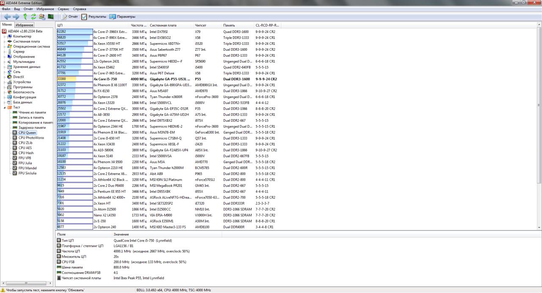Screen dimensions: 542x293
Task: Click the Системная плата tree icon
Action: 10,41
